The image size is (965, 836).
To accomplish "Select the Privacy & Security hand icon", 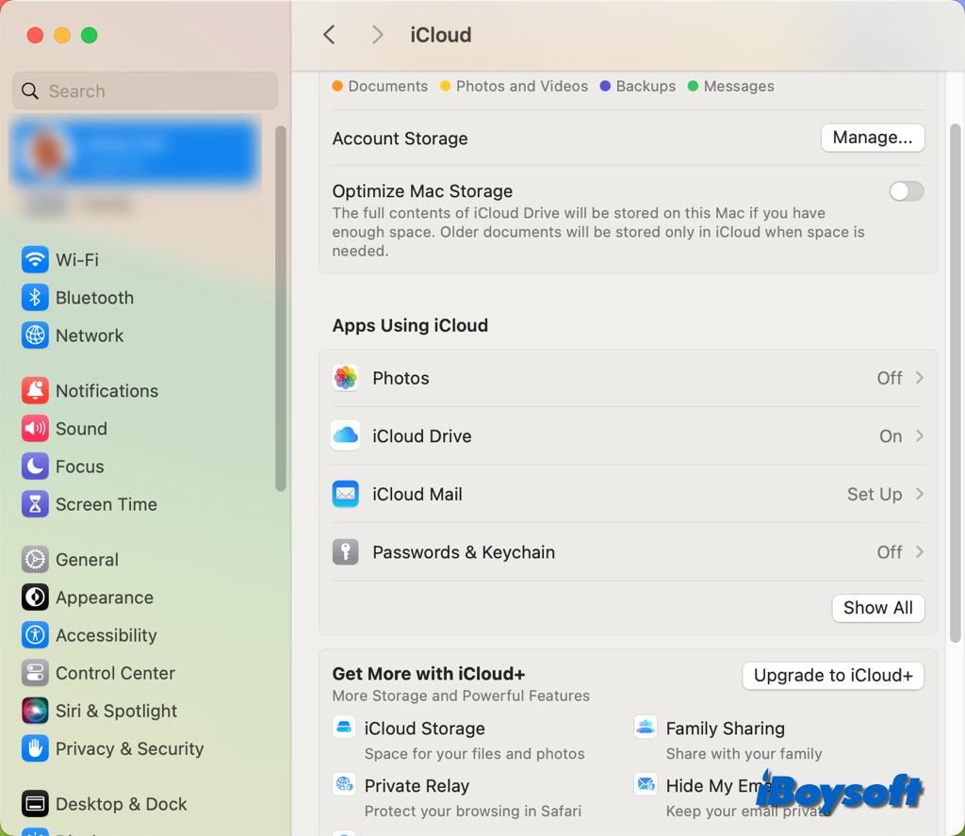I will [x=35, y=748].
